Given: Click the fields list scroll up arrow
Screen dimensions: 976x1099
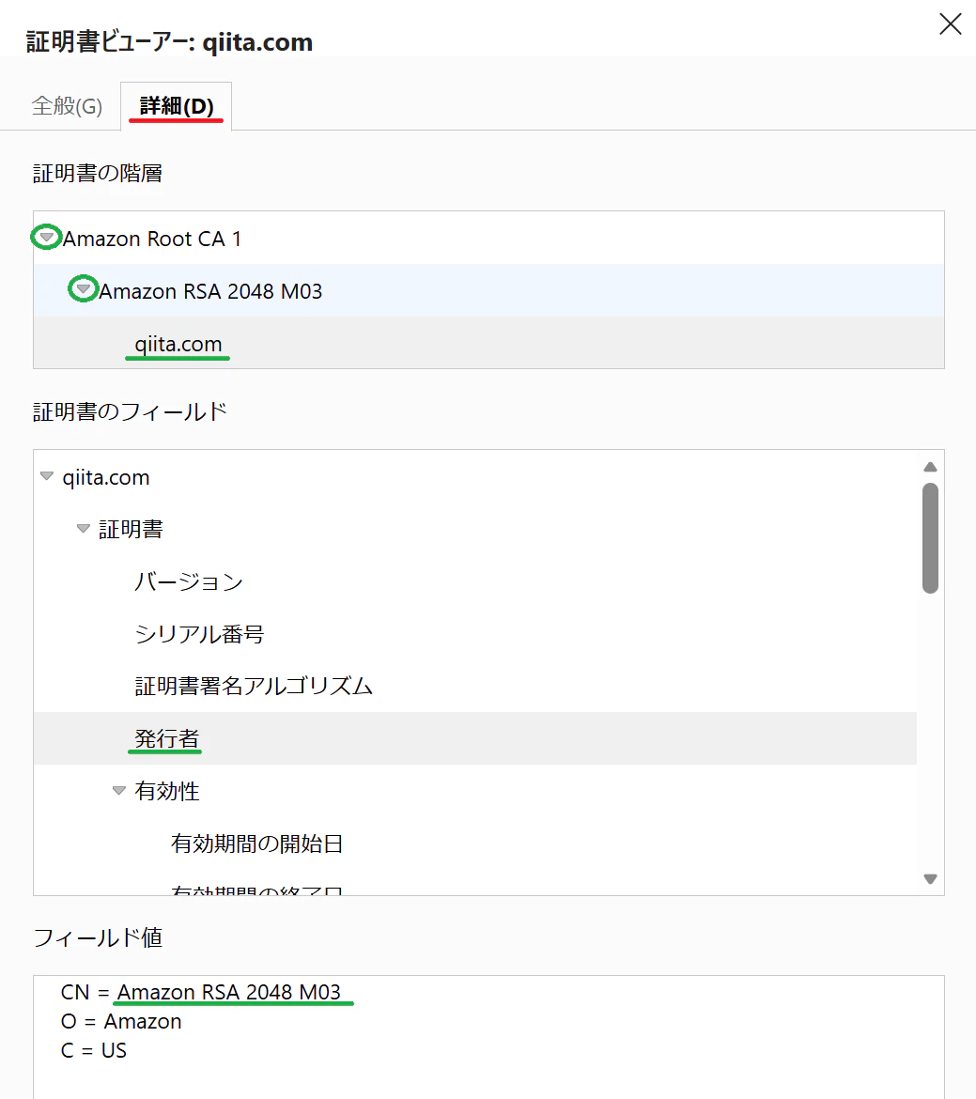Looking at the screenshot, I should pos(930,467).
